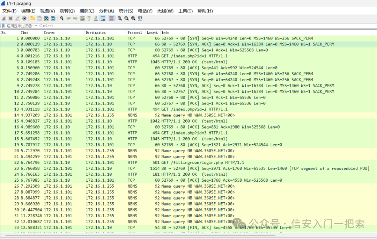This screenshot has height=239, width=377.
Task: Click the Wireshark fin icon in title bar
Action: [x=3, y=3]
